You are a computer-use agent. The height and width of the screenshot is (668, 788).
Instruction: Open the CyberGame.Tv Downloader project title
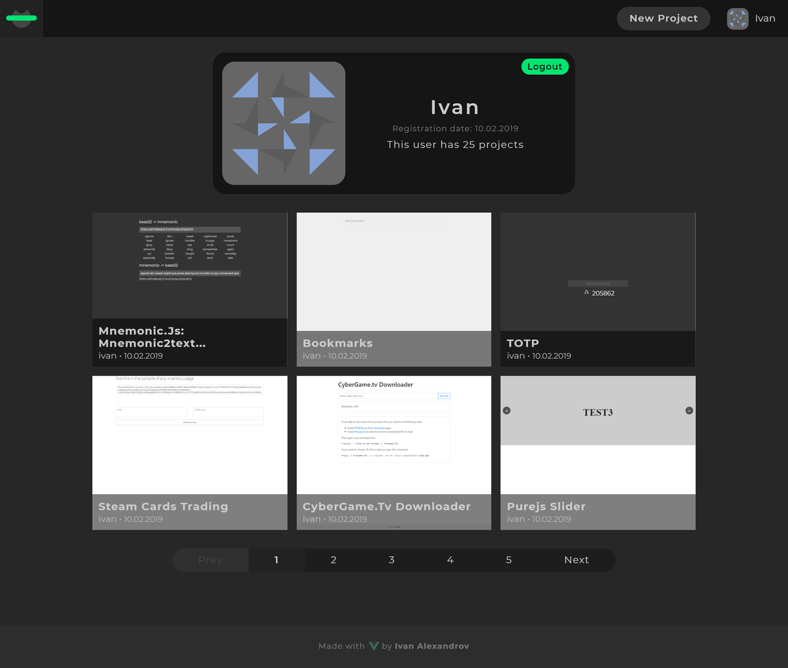coord(386,506)
